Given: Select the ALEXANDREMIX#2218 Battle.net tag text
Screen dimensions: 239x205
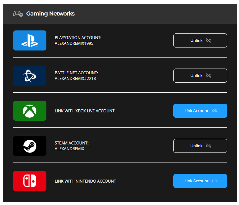Looking at the screenshot, I should tap(75, 79).
